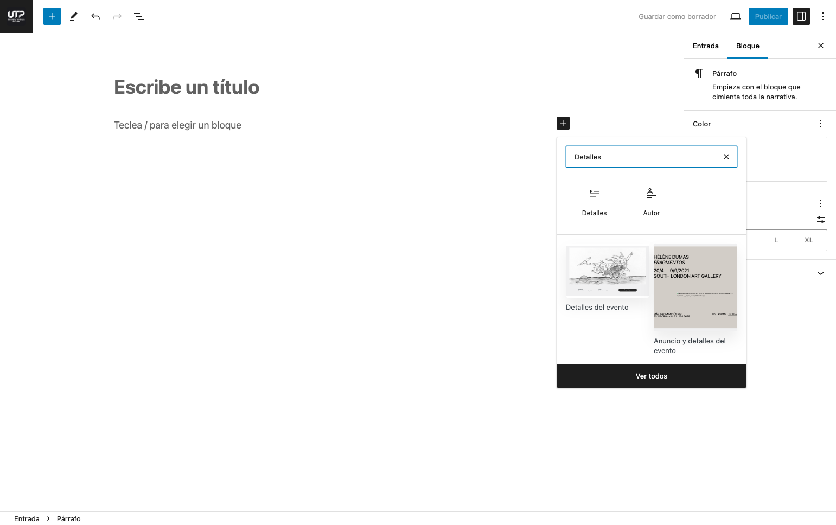The width and height of the screenshot is (836, 525).
Task: Select the pencil Tools icon
Action: tap(74, 16)
